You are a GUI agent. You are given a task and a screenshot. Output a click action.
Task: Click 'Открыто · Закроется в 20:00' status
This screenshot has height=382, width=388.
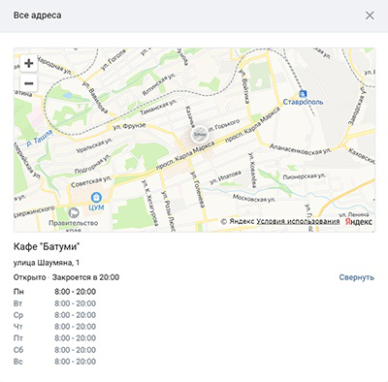(x=66, y=277)
